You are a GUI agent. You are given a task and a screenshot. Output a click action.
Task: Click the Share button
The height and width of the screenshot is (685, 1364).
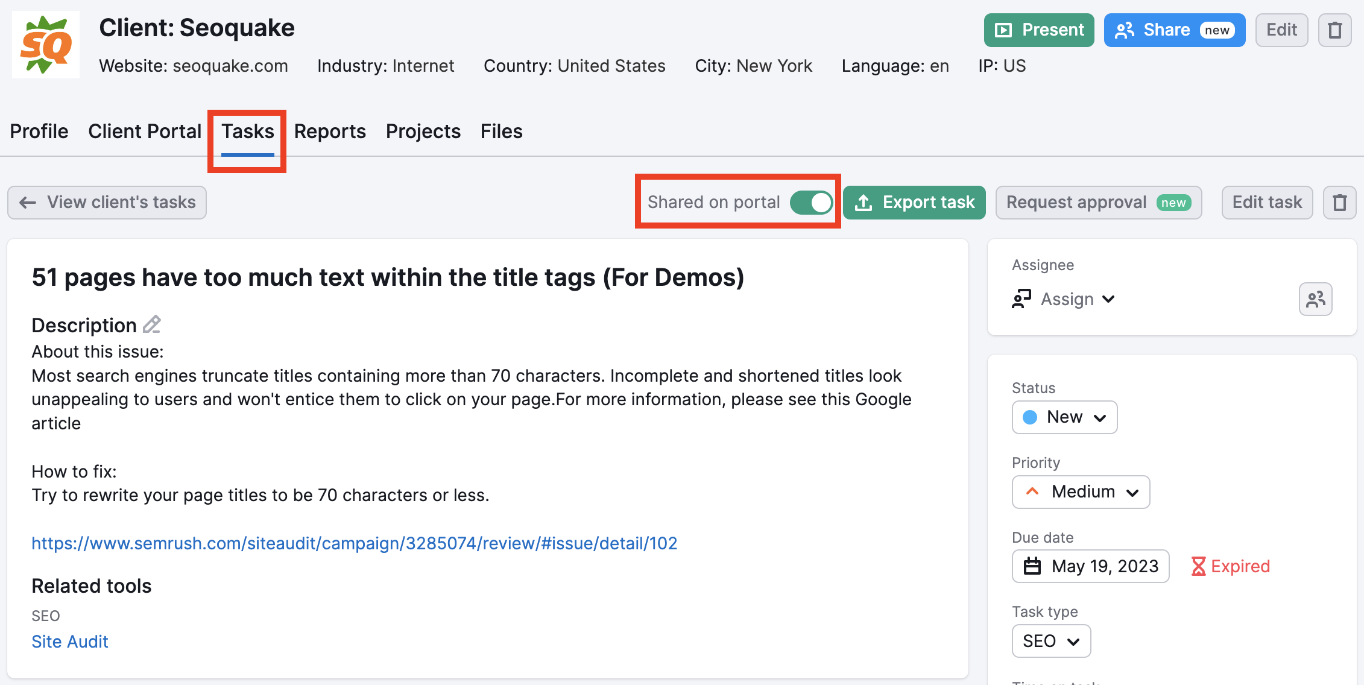pos(1174,30)
